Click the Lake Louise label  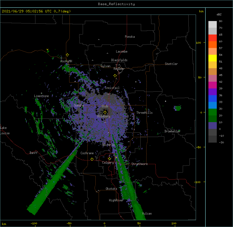coord(4,130)
